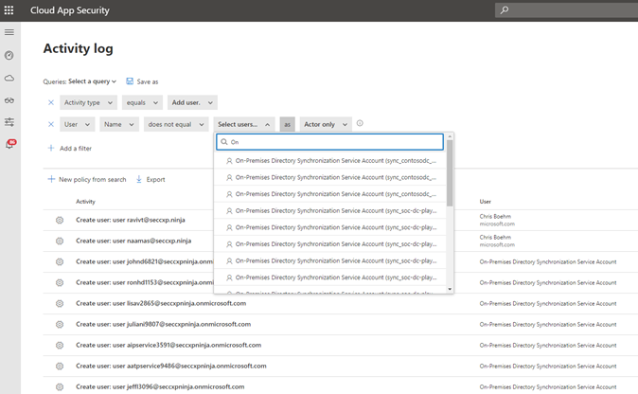Click the scroll down arrow in users list
The height and width of the screenshot is (394, 638).
point(450,289)
